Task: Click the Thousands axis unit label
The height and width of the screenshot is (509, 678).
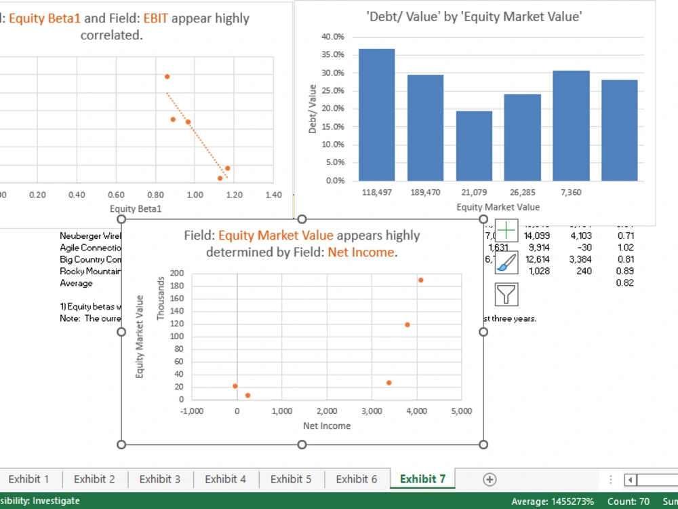Action: click(161, 299)
